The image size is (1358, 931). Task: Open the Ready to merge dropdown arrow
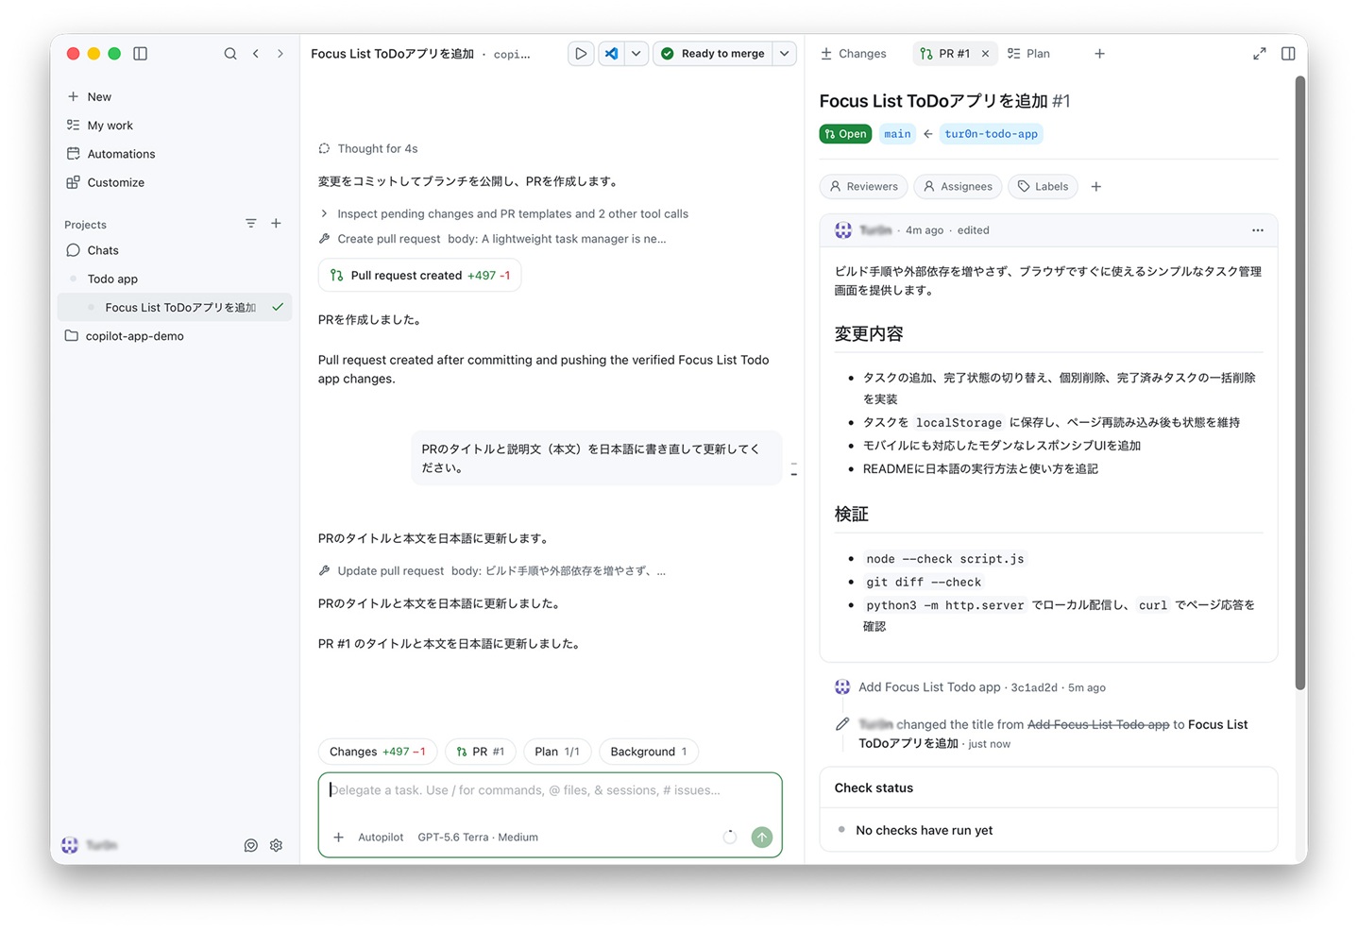click(x=785, y=54)
